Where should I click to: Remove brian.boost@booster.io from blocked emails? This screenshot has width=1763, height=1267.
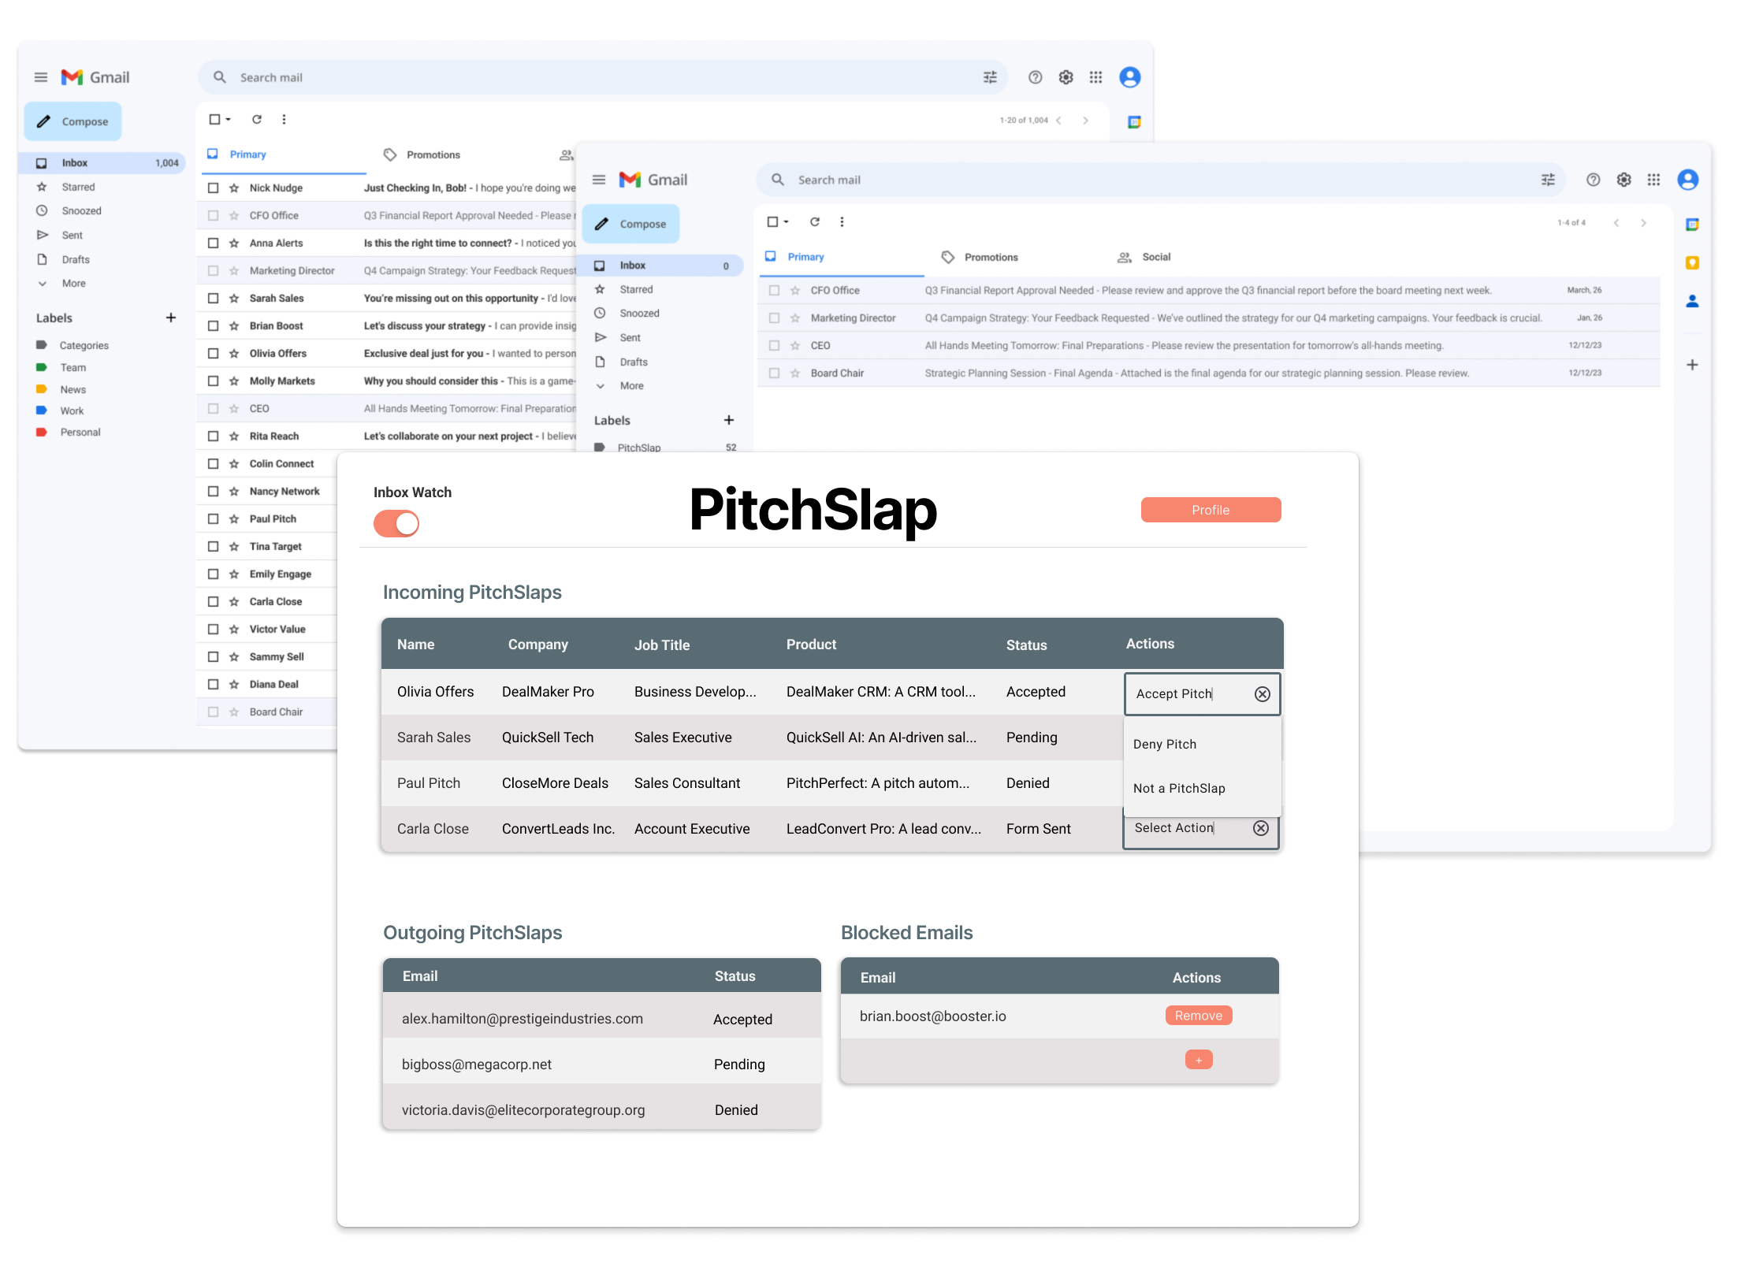pos(1198,1016)
